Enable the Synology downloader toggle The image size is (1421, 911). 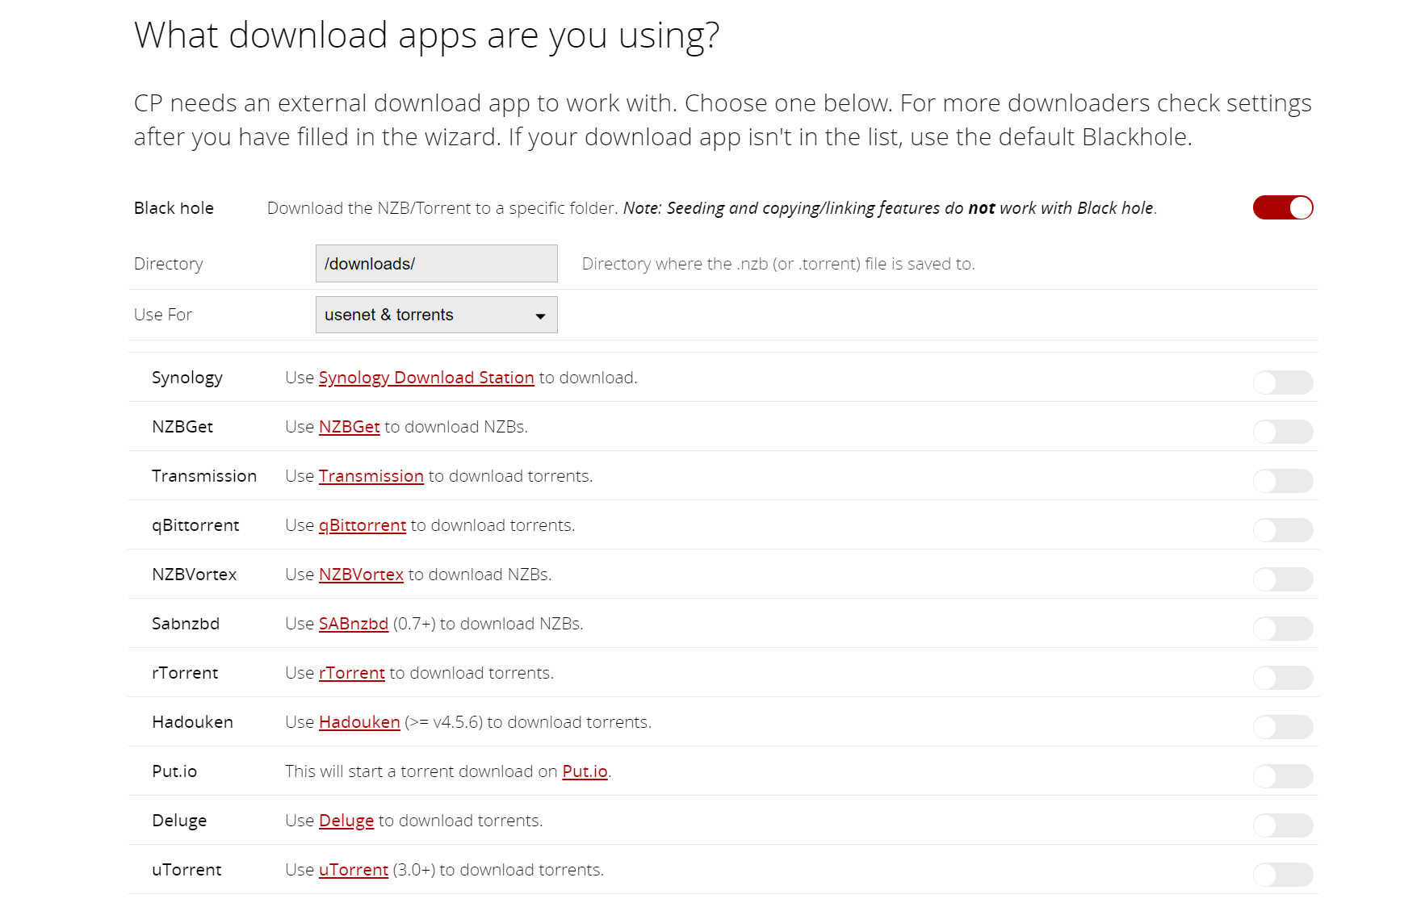[1283, 382]
